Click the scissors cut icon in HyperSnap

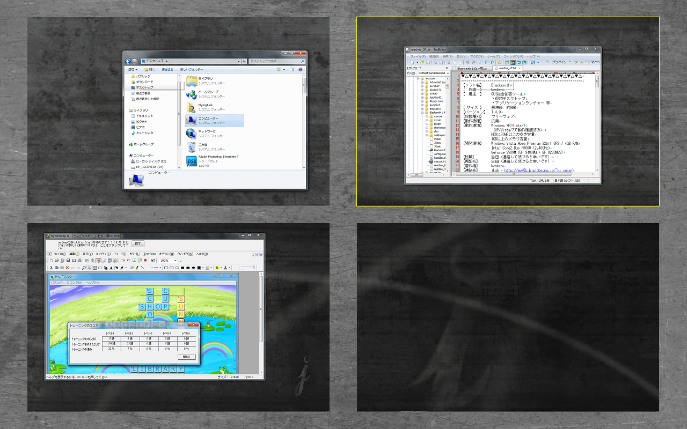pyautogui.click(x=51, y=268)
